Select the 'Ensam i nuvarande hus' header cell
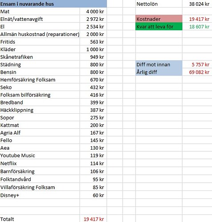The width and height of the screenshot is (212, 222). tap(53, 4)
